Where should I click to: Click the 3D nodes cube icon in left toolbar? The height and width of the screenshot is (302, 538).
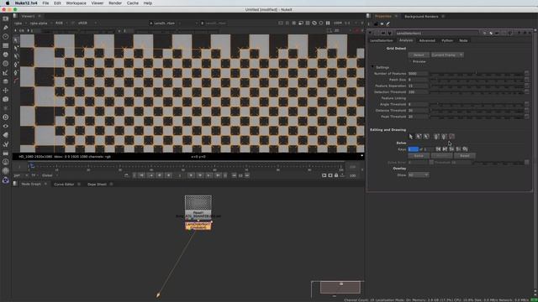coord(6,99)
